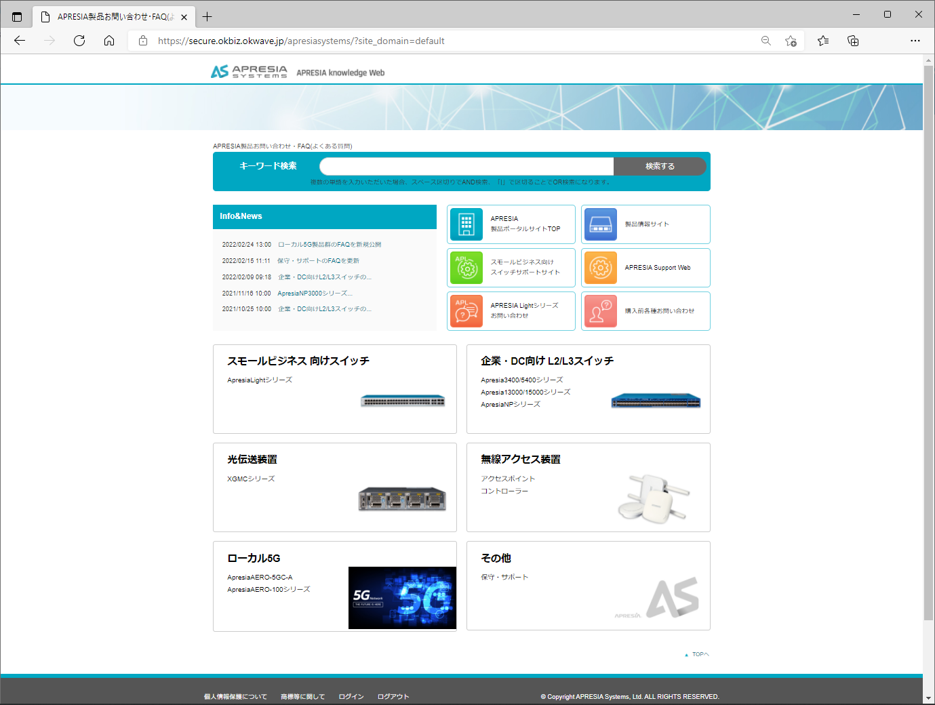
Task: Open the ApresiaNPシリーズ category link
Action: pyautogui.click(x=511, y=405)
